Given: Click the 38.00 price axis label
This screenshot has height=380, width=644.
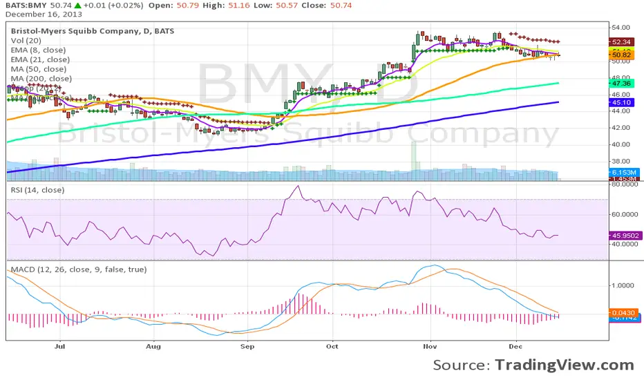Looking at the screenshot, I should point(621,162).
